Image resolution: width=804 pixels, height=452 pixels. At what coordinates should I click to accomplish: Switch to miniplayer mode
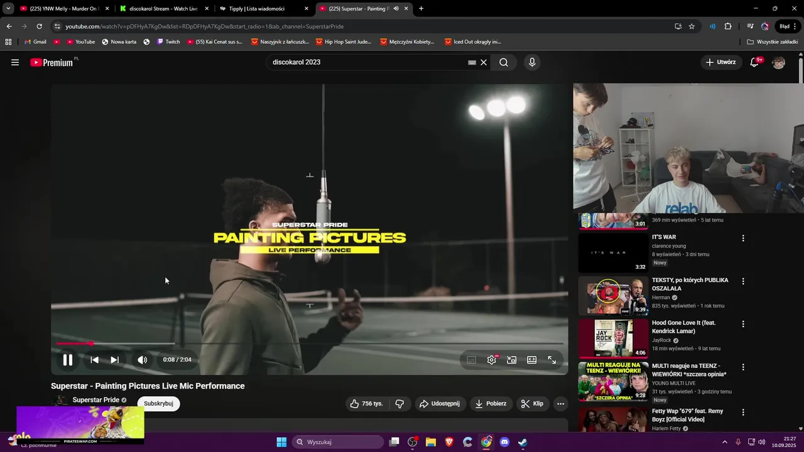point(512,360)
